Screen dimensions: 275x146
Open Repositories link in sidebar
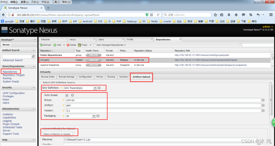click(10, 72)
